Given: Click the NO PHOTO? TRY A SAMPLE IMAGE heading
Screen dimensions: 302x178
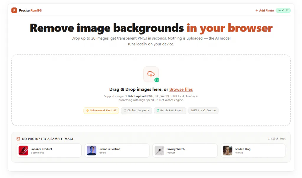Looking at the screenshot, I should click(x=48, y=139).
